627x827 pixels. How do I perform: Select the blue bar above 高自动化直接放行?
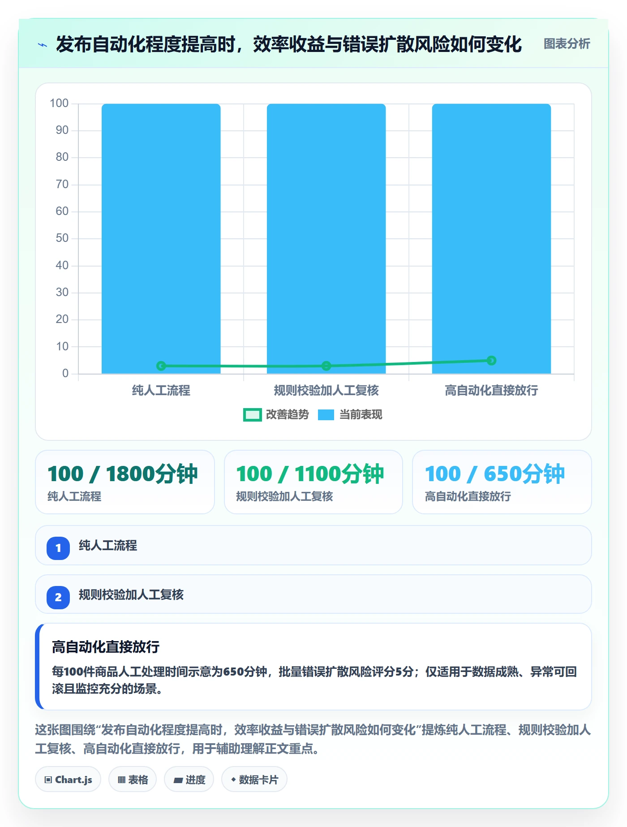click(491, 238)
